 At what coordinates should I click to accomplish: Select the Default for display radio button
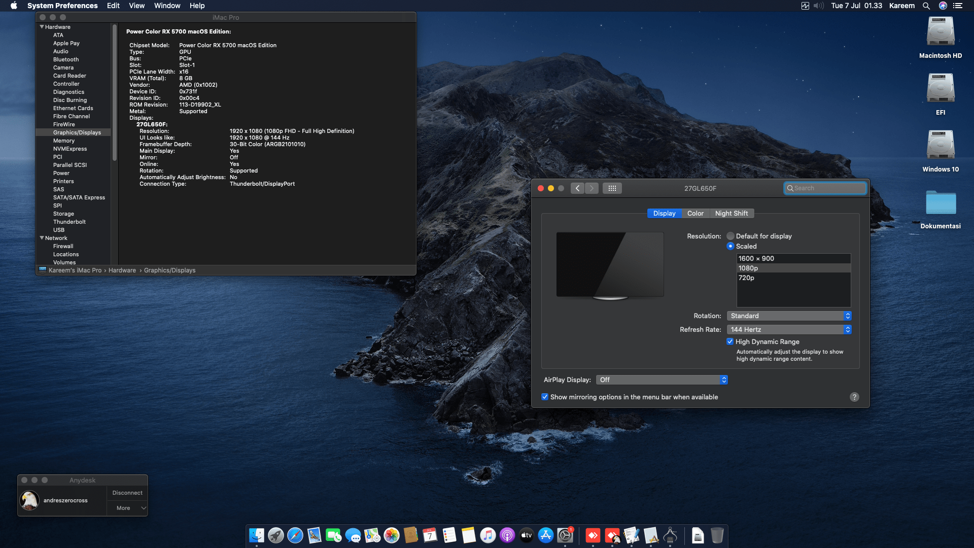pyautogui.click(x=730, y=236)
